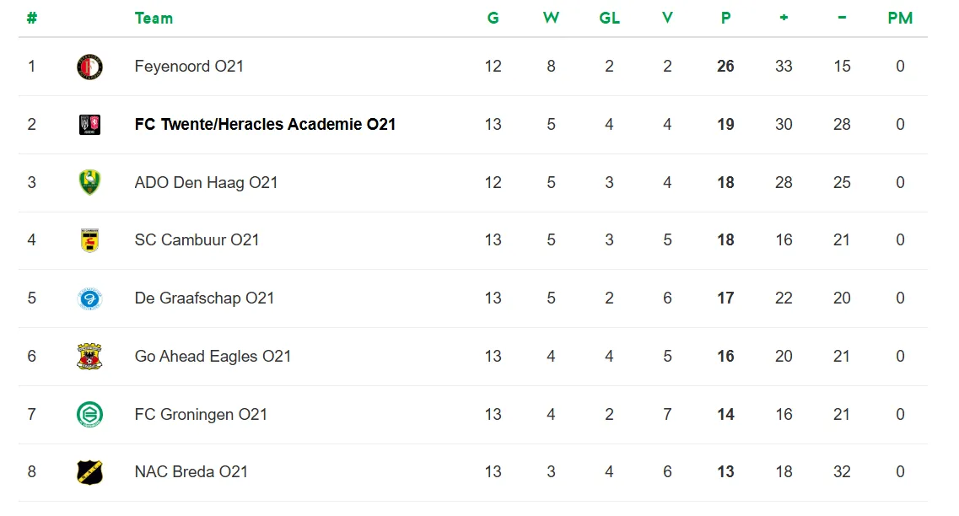Click the Team column header
The height and width of the screenshot is (516, 959).
point(154,18)
